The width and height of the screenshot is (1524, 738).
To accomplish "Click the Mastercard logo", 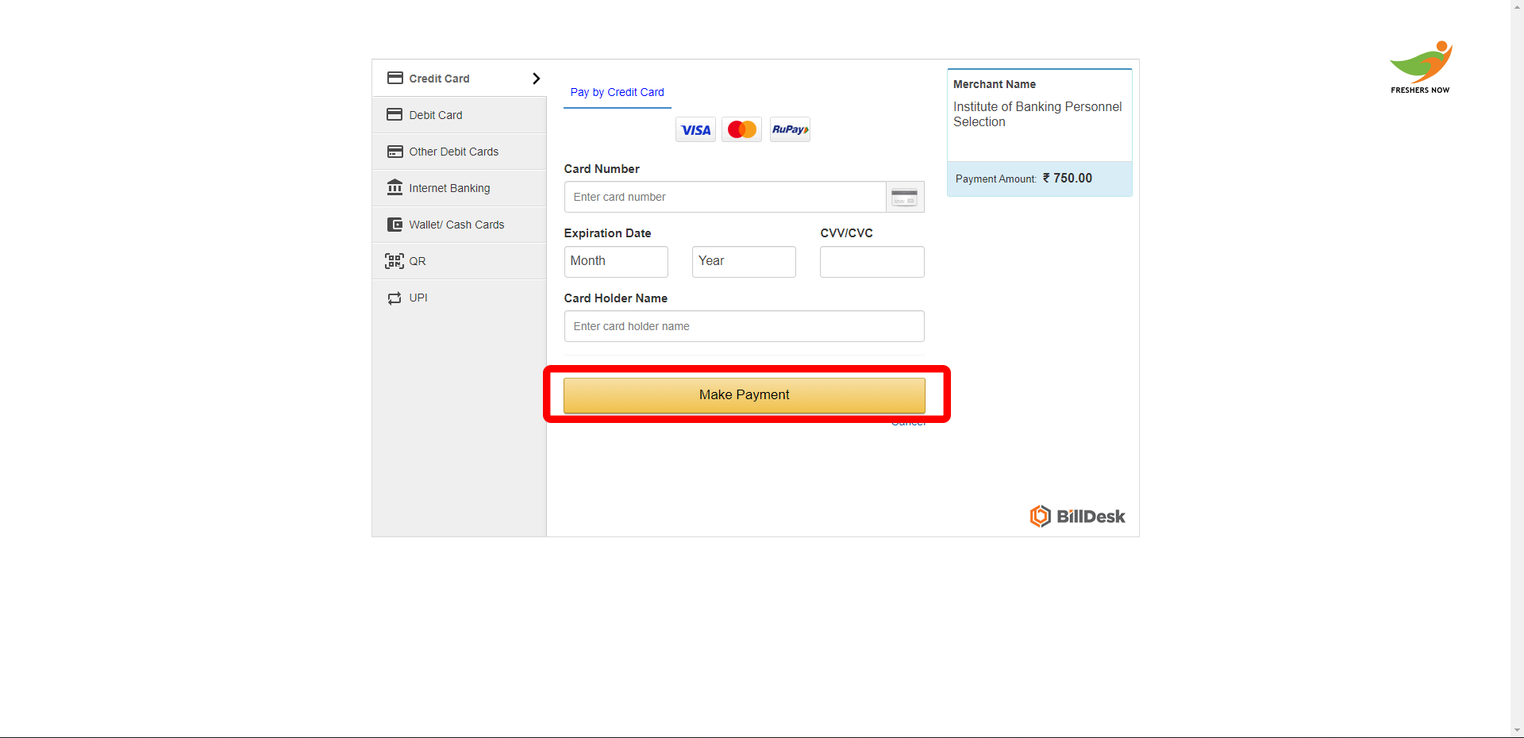I will point(742,130).
